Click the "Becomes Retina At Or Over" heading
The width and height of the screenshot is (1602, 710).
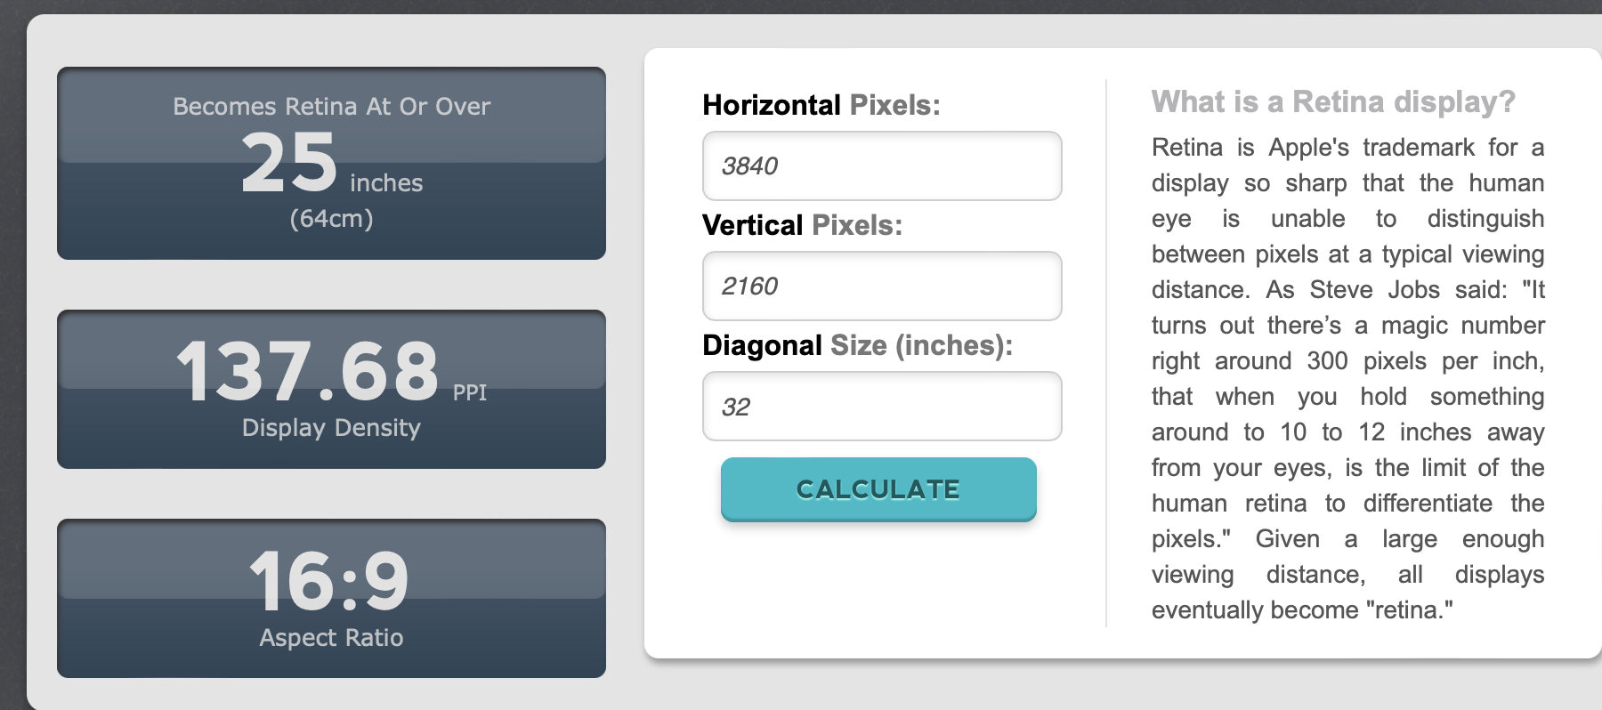331,107
